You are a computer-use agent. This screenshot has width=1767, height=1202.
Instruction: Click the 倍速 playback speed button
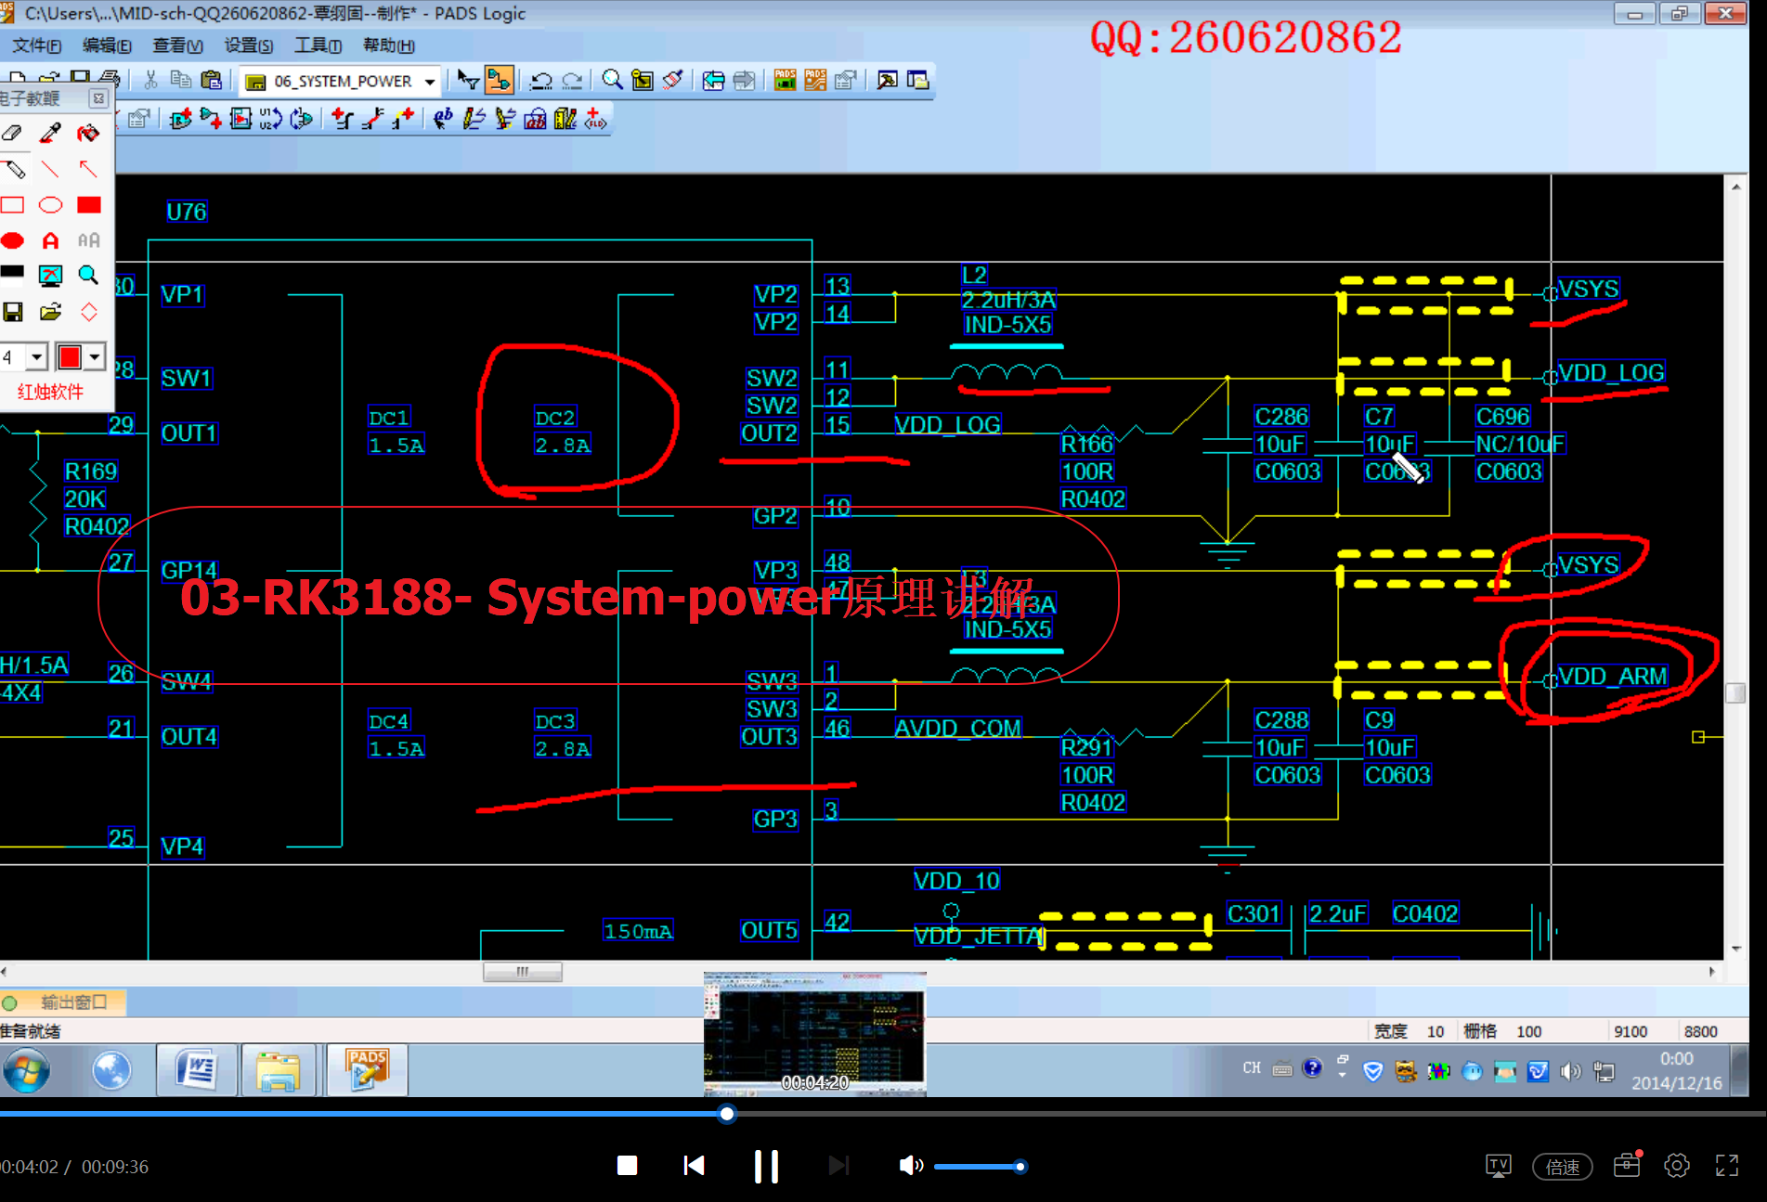coord(1562,1167)
